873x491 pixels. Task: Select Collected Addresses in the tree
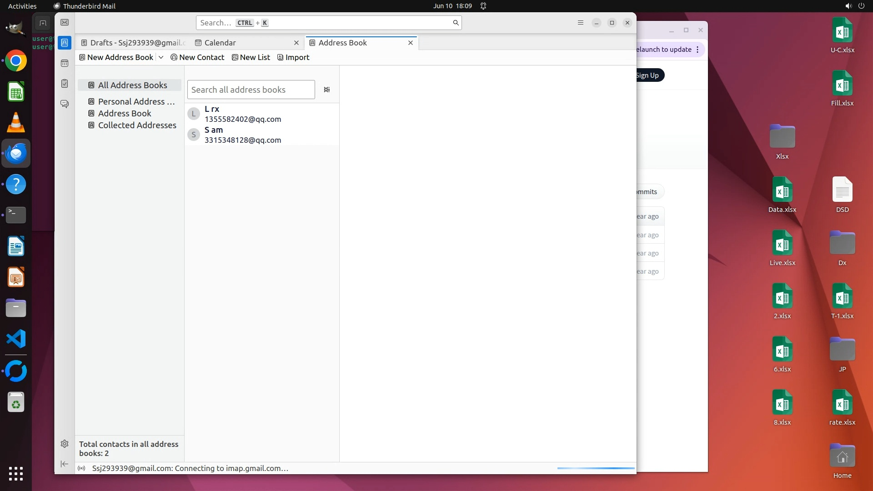[x=137, y=125]
